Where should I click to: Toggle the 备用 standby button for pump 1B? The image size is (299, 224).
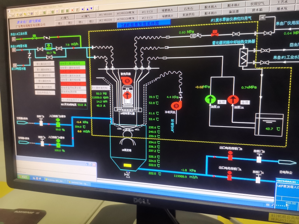(222, 102)
